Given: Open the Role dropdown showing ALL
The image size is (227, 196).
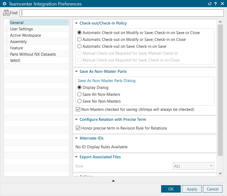Looking at the screenshot, I should (x=193, y=166).
